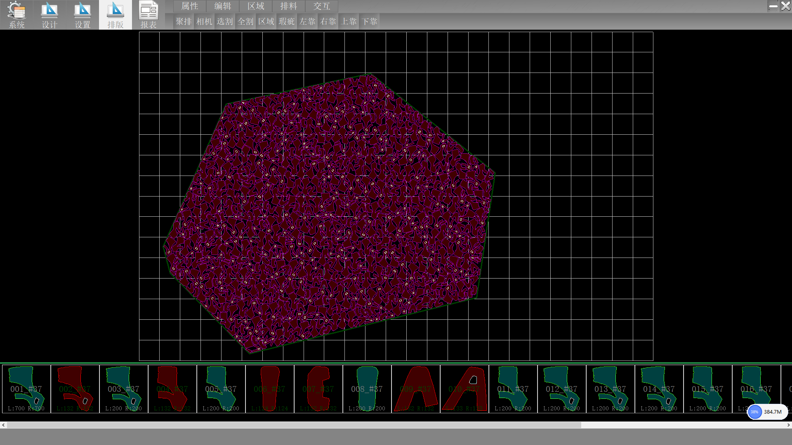Select pattern piece thumbnail 001_#37
Image resolution: width=792 pixels, height=445 pixels.
26,389
